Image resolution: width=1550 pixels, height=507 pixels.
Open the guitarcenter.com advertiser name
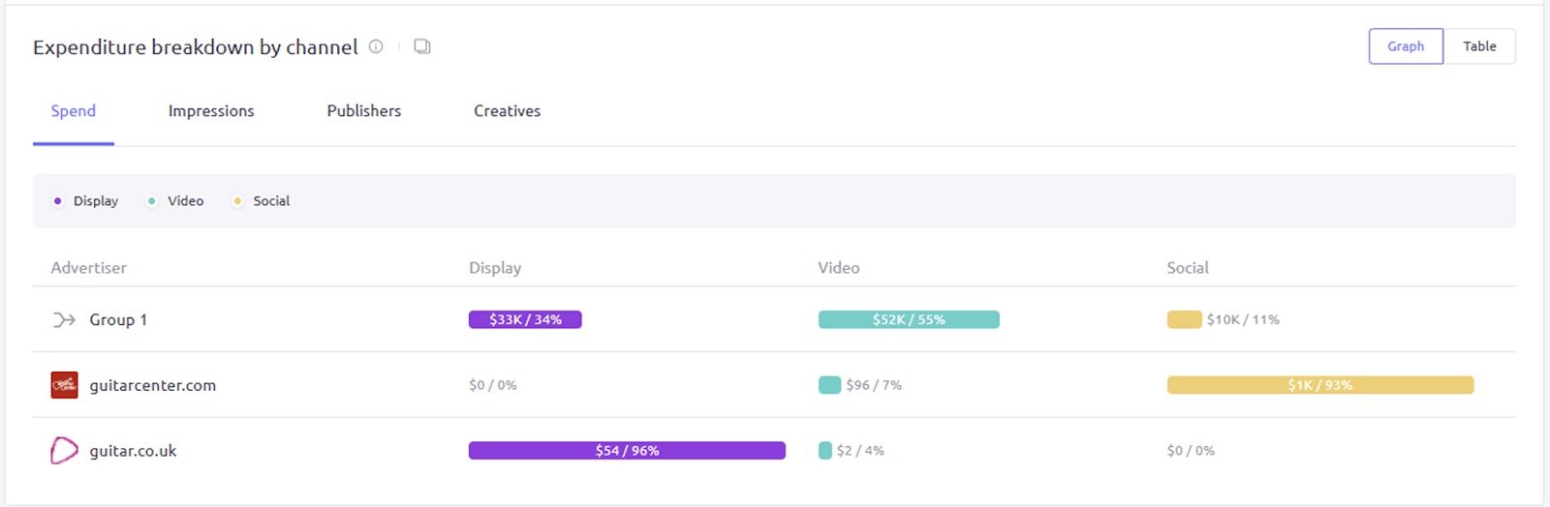coord(153,385)
